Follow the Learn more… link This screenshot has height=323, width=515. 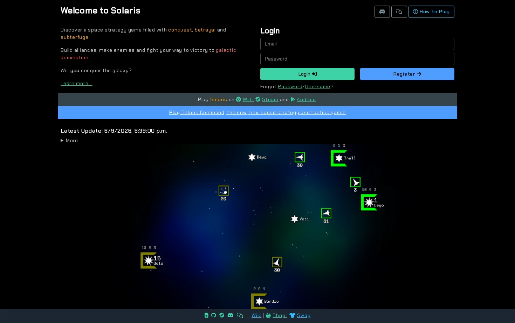coord(76,83)
